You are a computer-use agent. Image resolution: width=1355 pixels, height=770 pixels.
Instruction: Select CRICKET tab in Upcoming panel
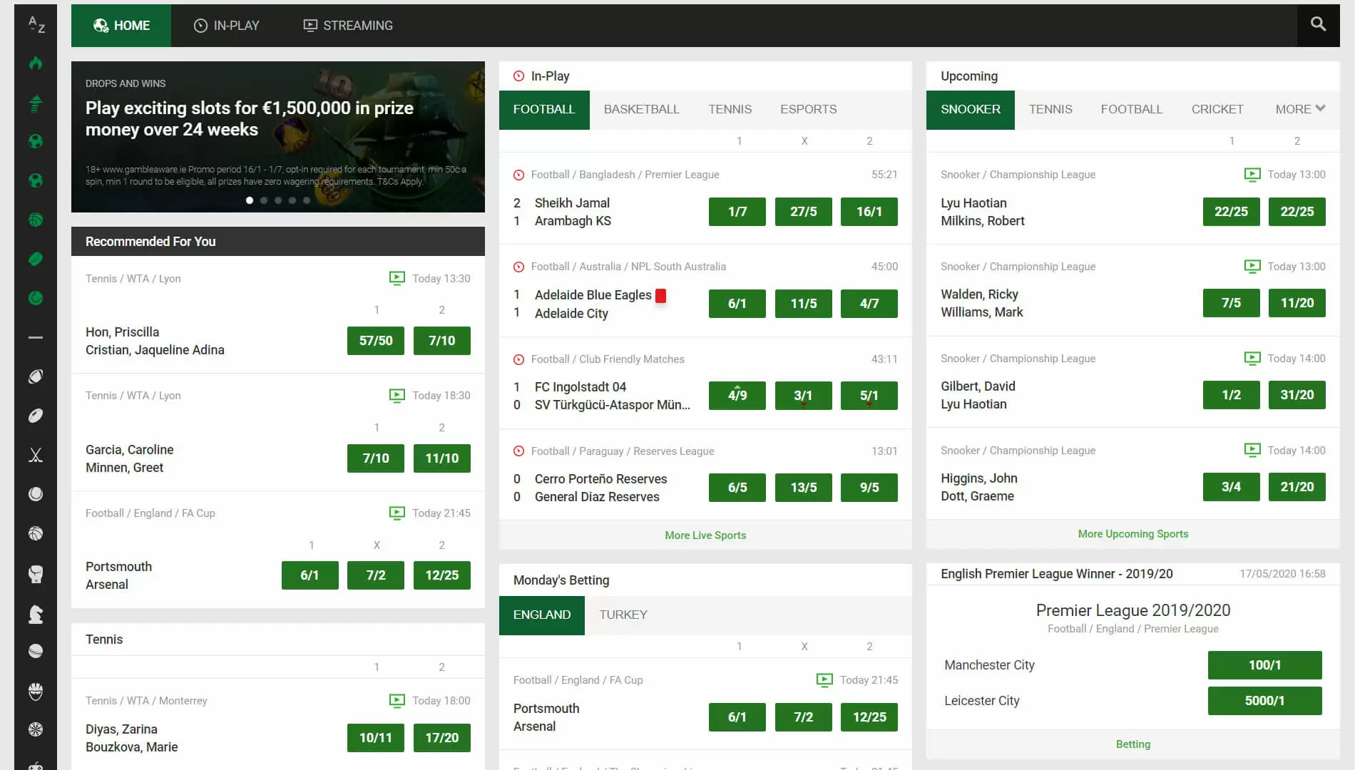(1217, 109)
